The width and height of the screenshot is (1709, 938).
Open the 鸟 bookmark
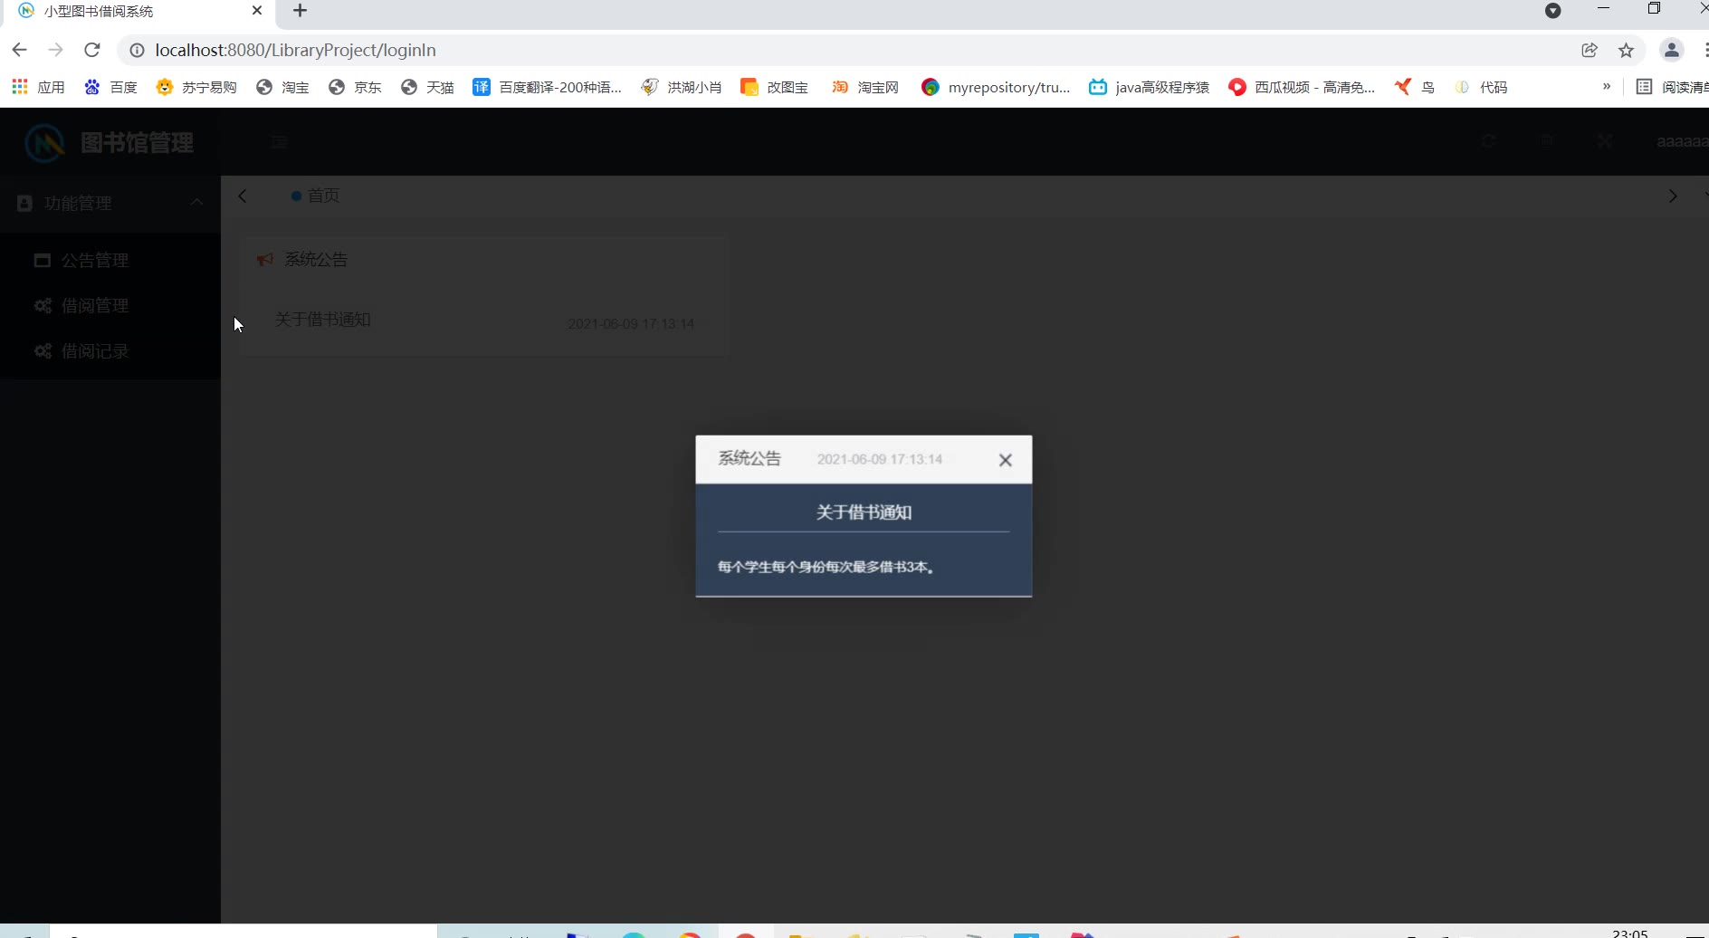(x=1415, y=87)
